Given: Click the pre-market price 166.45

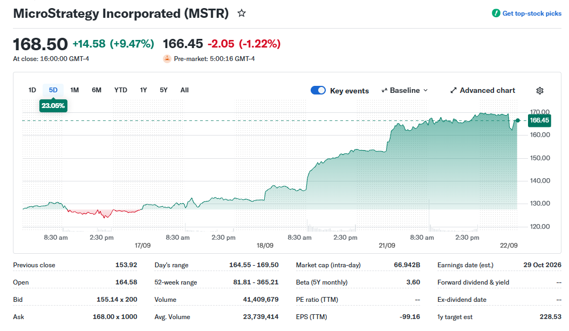Looking at the screenshot, I should [x=183, y=44].
